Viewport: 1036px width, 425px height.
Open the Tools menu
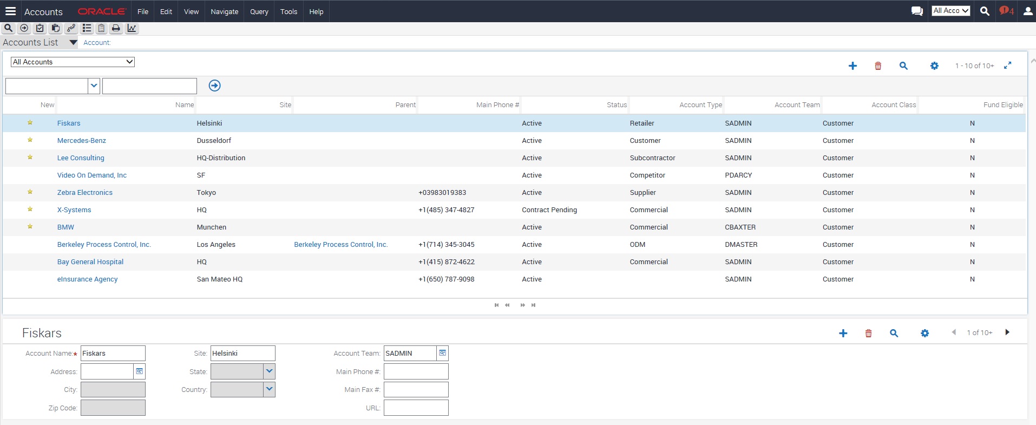(288, 11)
